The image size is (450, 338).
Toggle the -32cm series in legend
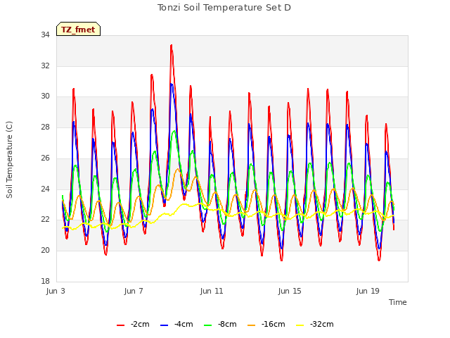(315, 325)
